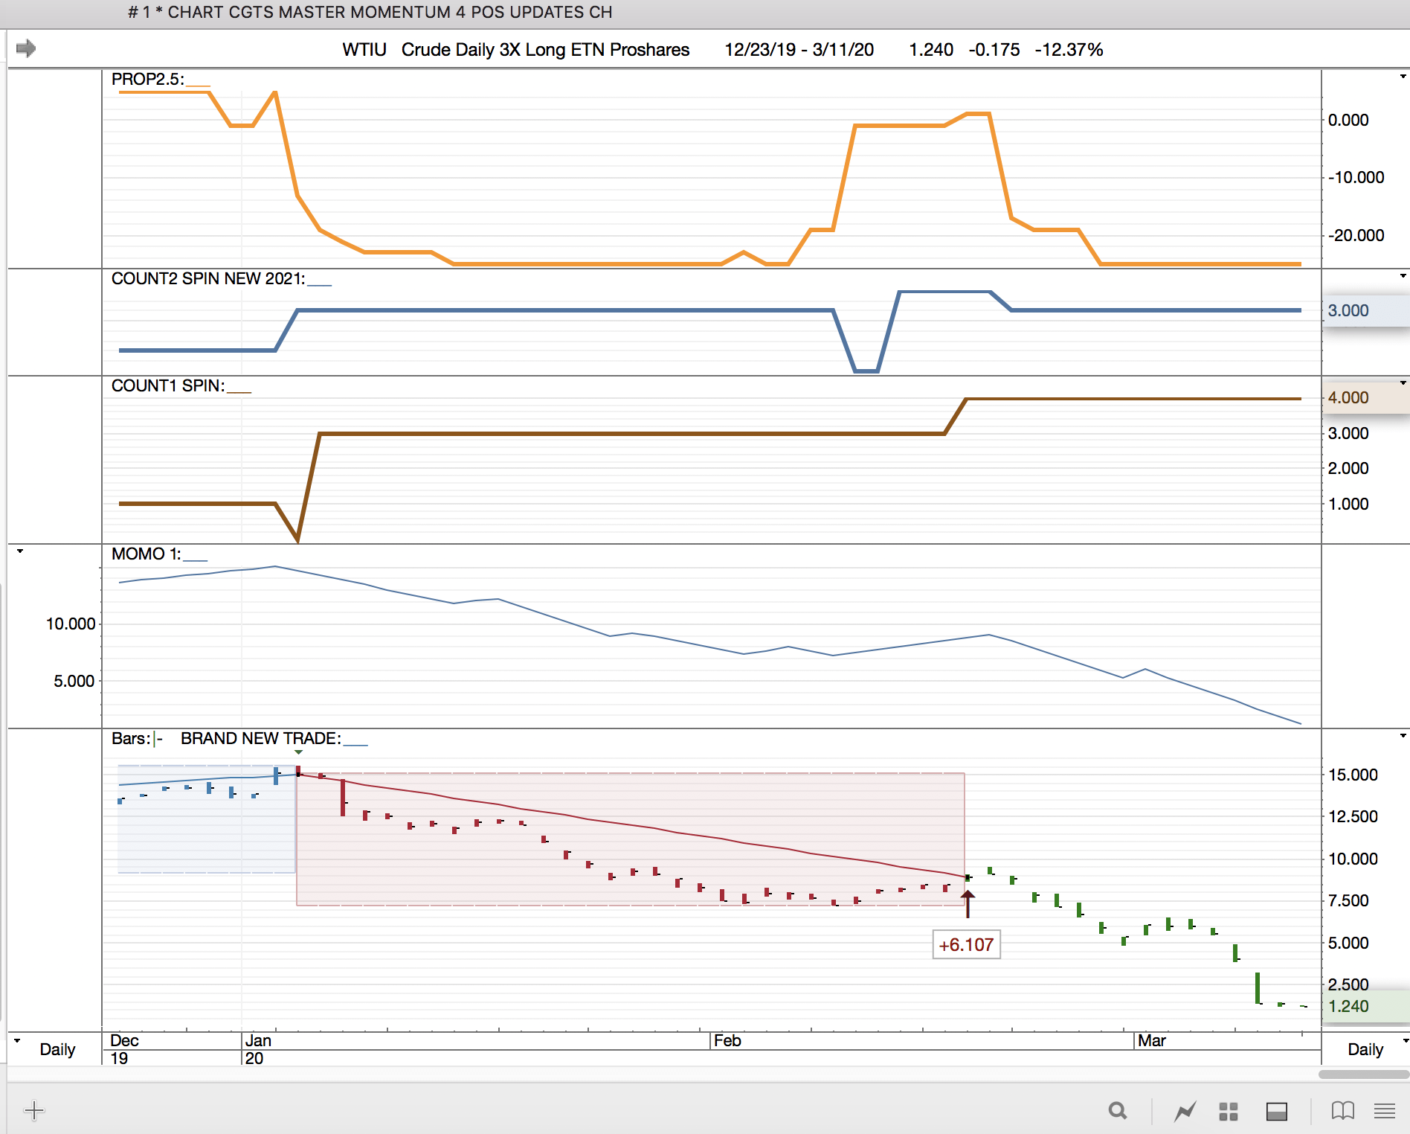Expand the MOMO 1 scale arrow menu

click(20, 551)
